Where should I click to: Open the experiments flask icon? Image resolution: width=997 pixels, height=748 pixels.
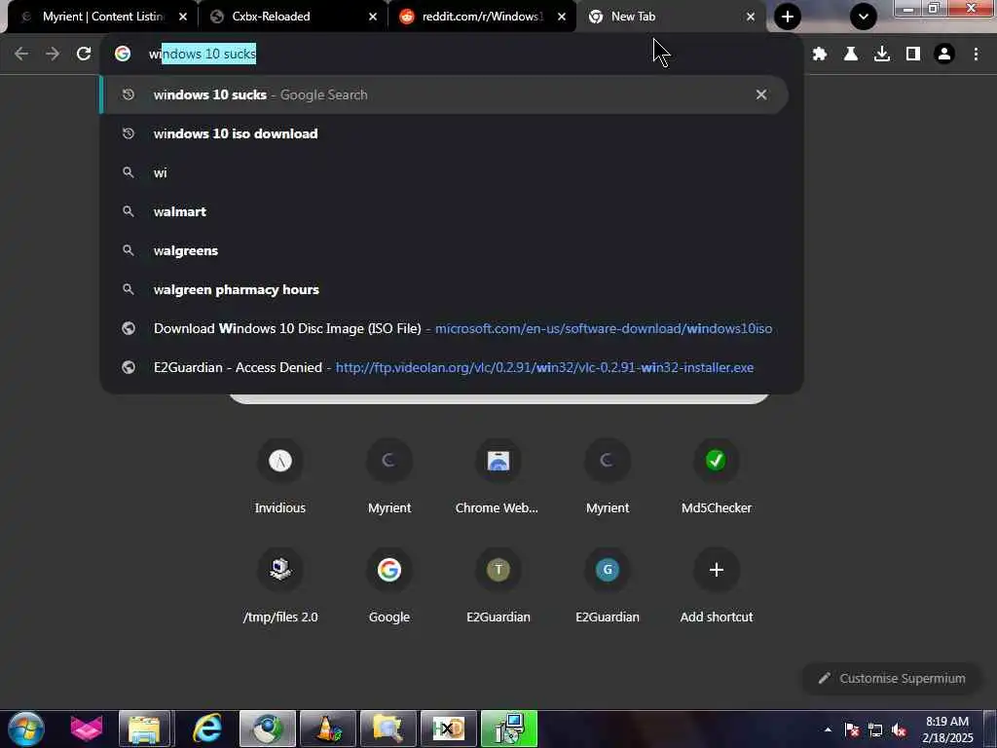[851, 55]
